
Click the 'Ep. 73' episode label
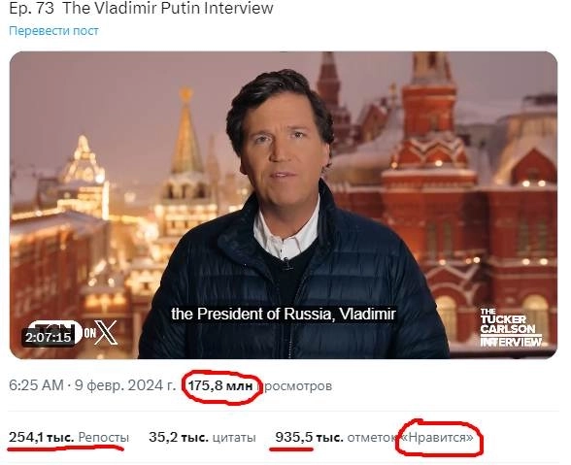point(32,9)
